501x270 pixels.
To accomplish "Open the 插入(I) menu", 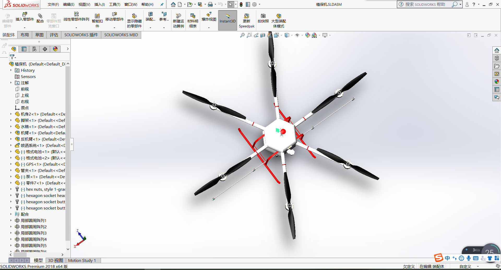I will (x=99, y=4).
